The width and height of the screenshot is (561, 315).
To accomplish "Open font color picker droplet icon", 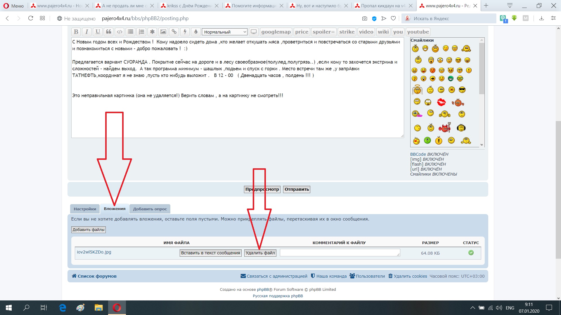I will click(196, 32).
